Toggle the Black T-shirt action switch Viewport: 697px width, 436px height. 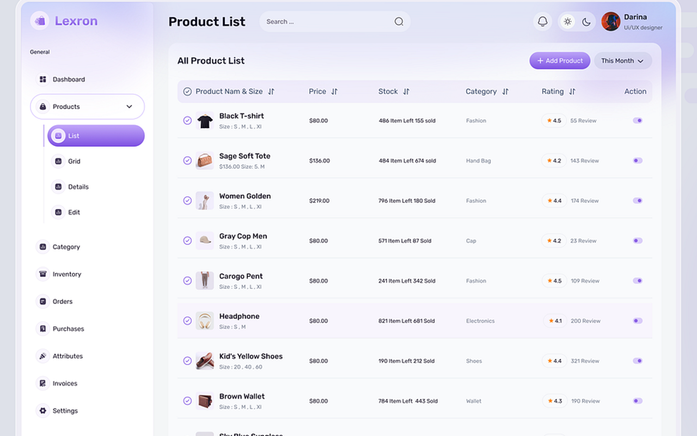coord(637,120)
